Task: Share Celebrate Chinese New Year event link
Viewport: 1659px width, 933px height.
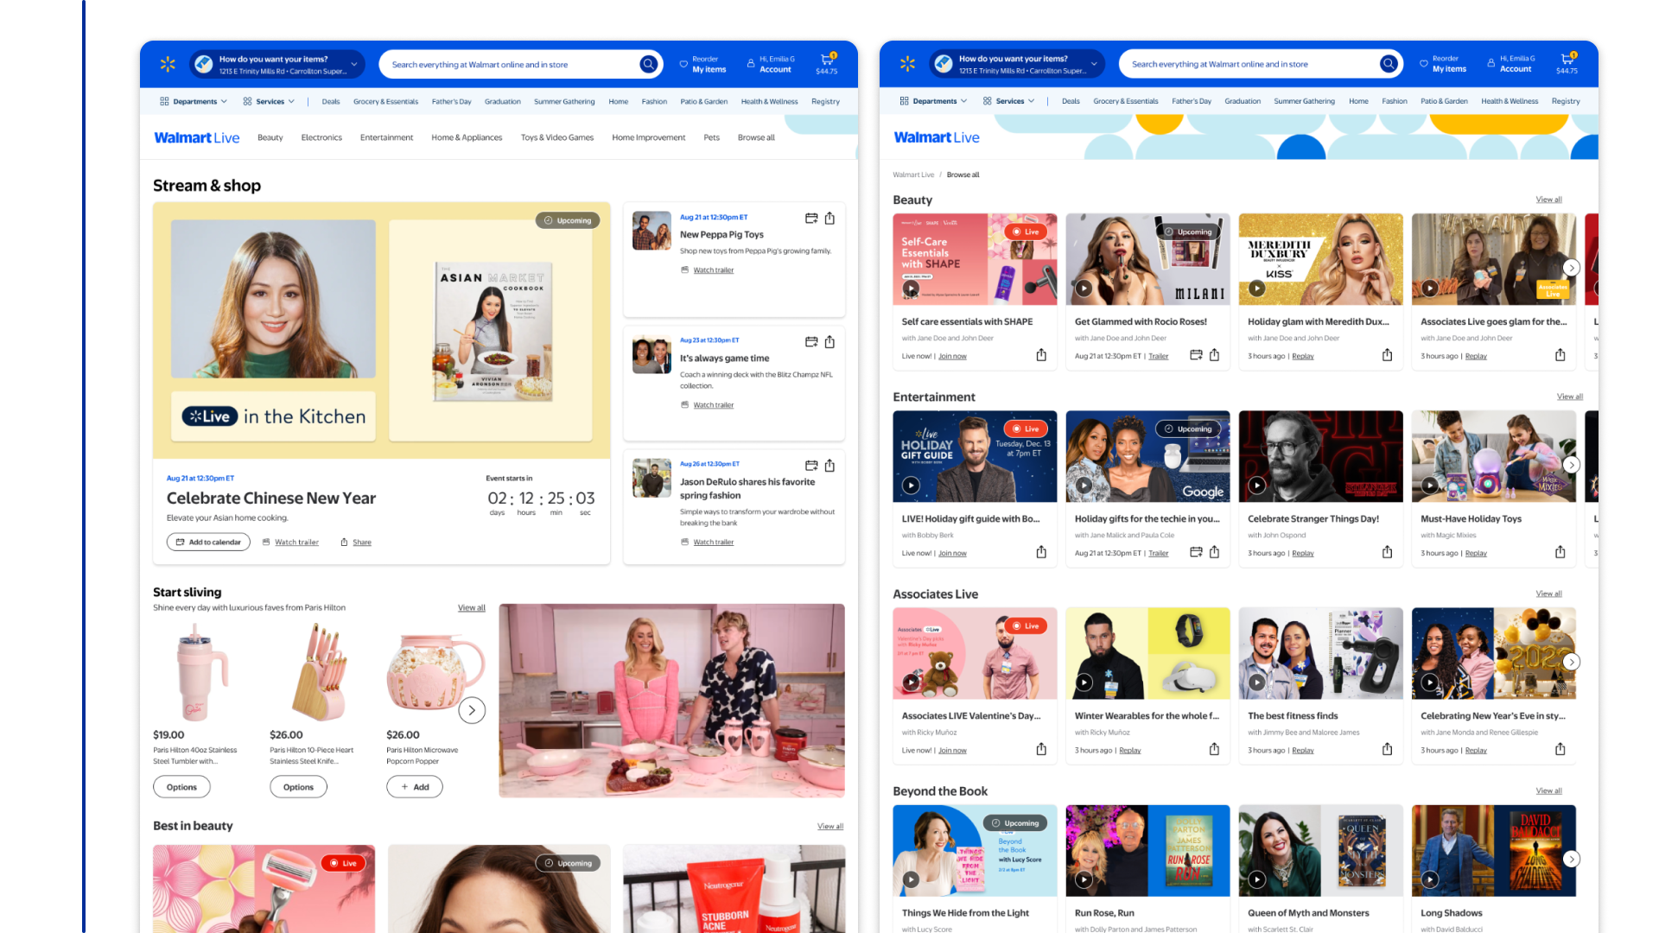Action: click(x=356, y=543)
